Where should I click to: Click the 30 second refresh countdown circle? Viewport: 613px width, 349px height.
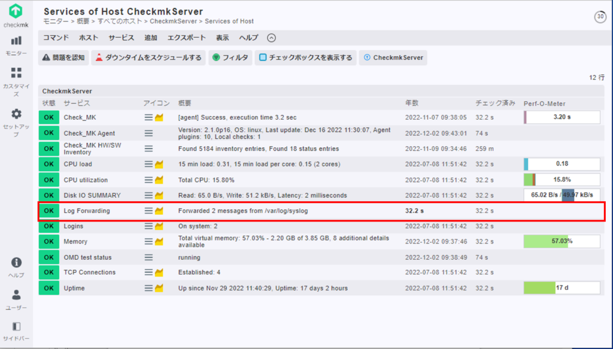click(x=600, y=17)
